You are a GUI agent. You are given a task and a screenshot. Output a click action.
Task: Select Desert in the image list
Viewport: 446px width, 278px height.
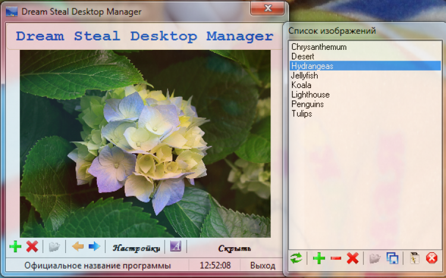(365, 56)
